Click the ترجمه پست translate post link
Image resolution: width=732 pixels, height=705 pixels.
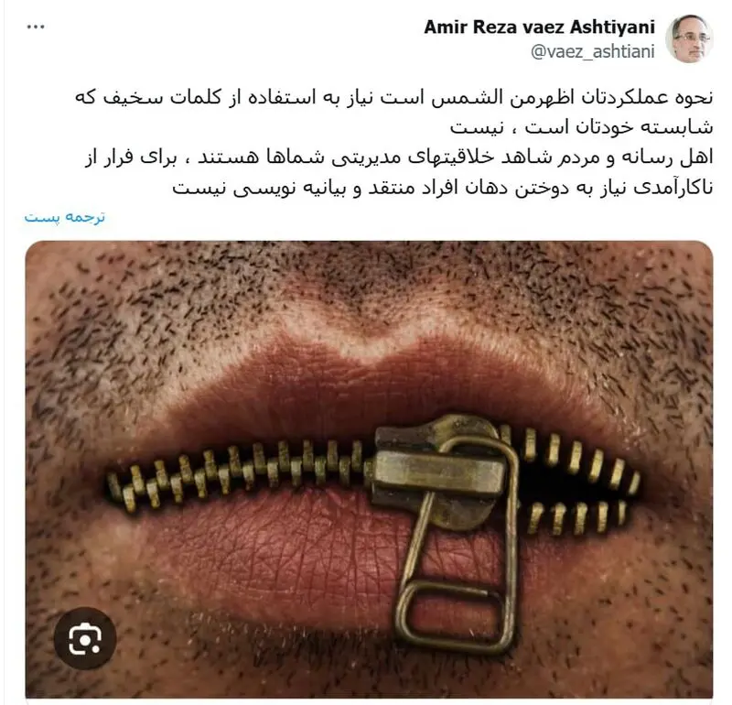(65, 217)
